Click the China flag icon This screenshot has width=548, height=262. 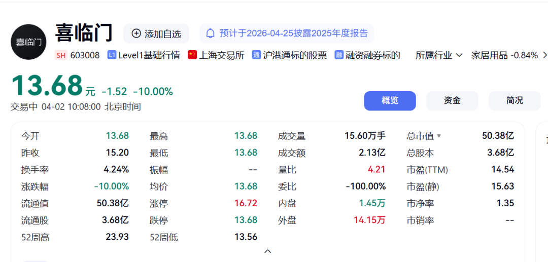click(192, 55)
